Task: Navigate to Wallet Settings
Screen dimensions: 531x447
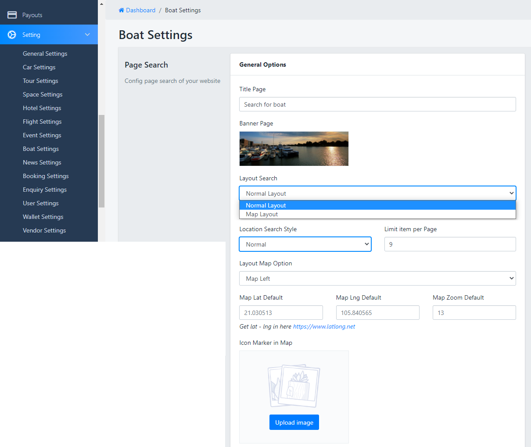Action: [x=43, y=217]
